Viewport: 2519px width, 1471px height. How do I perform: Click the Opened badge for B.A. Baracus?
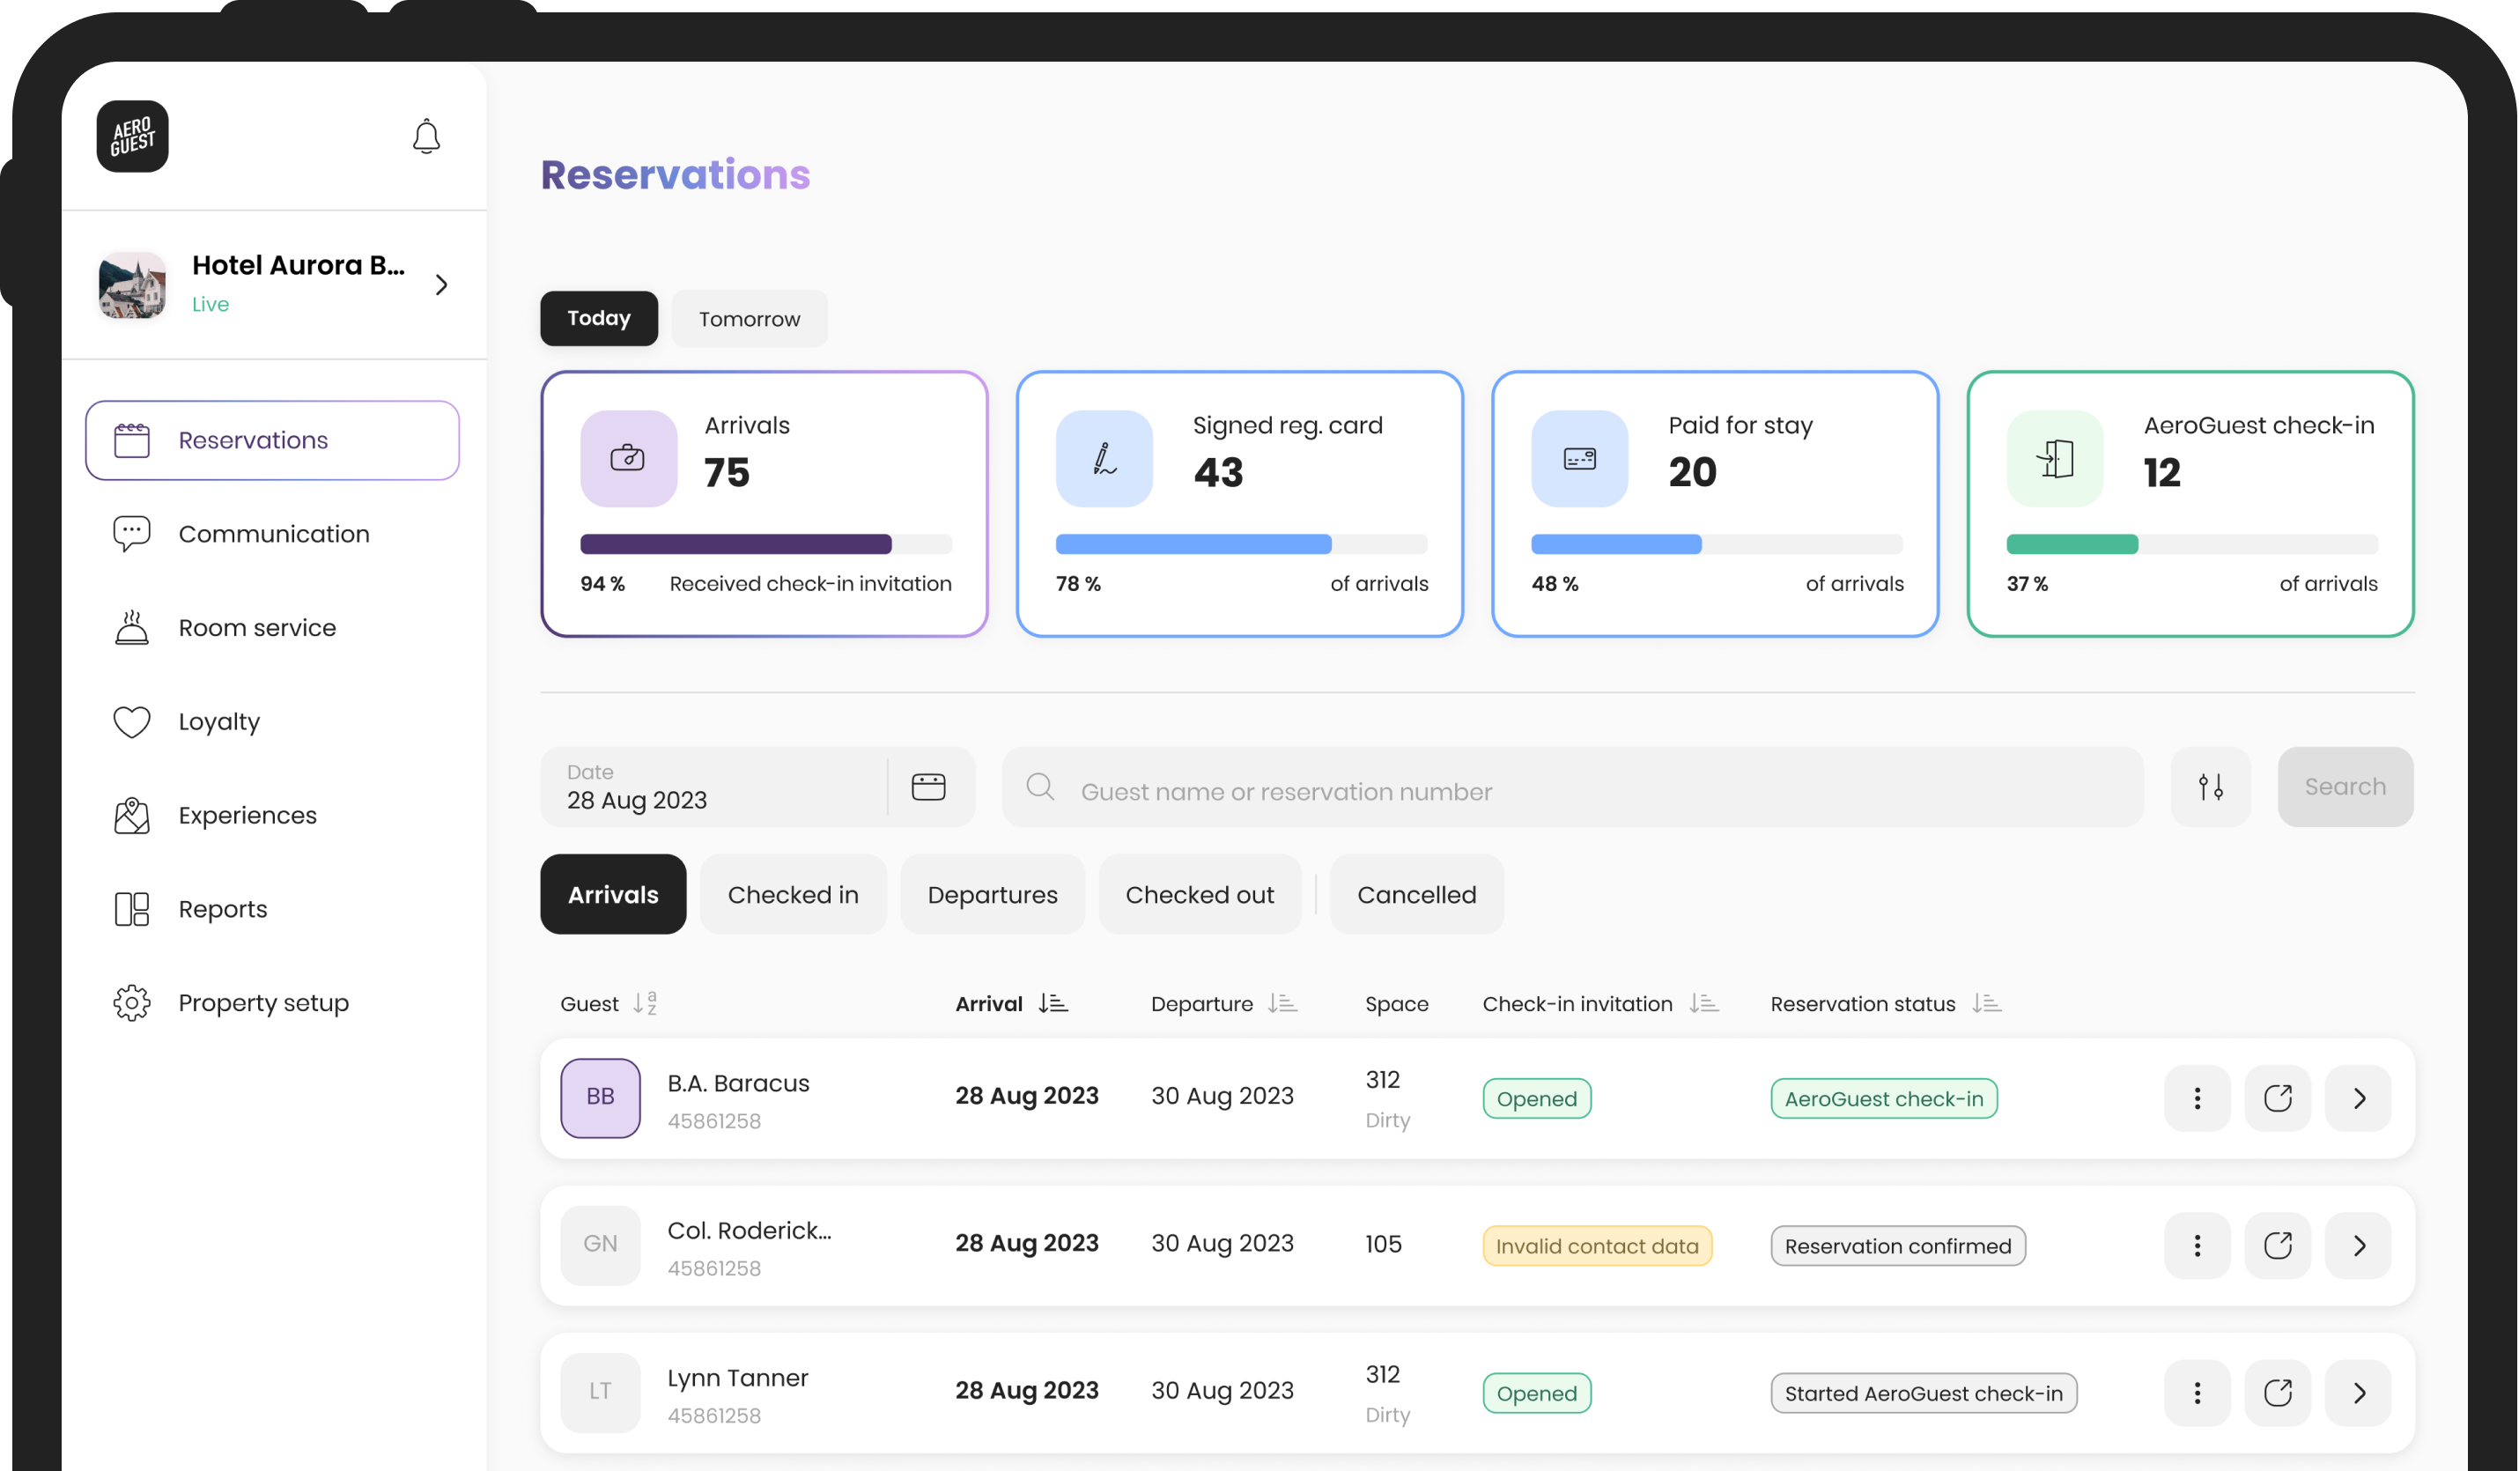(x=1536, y=1098)
